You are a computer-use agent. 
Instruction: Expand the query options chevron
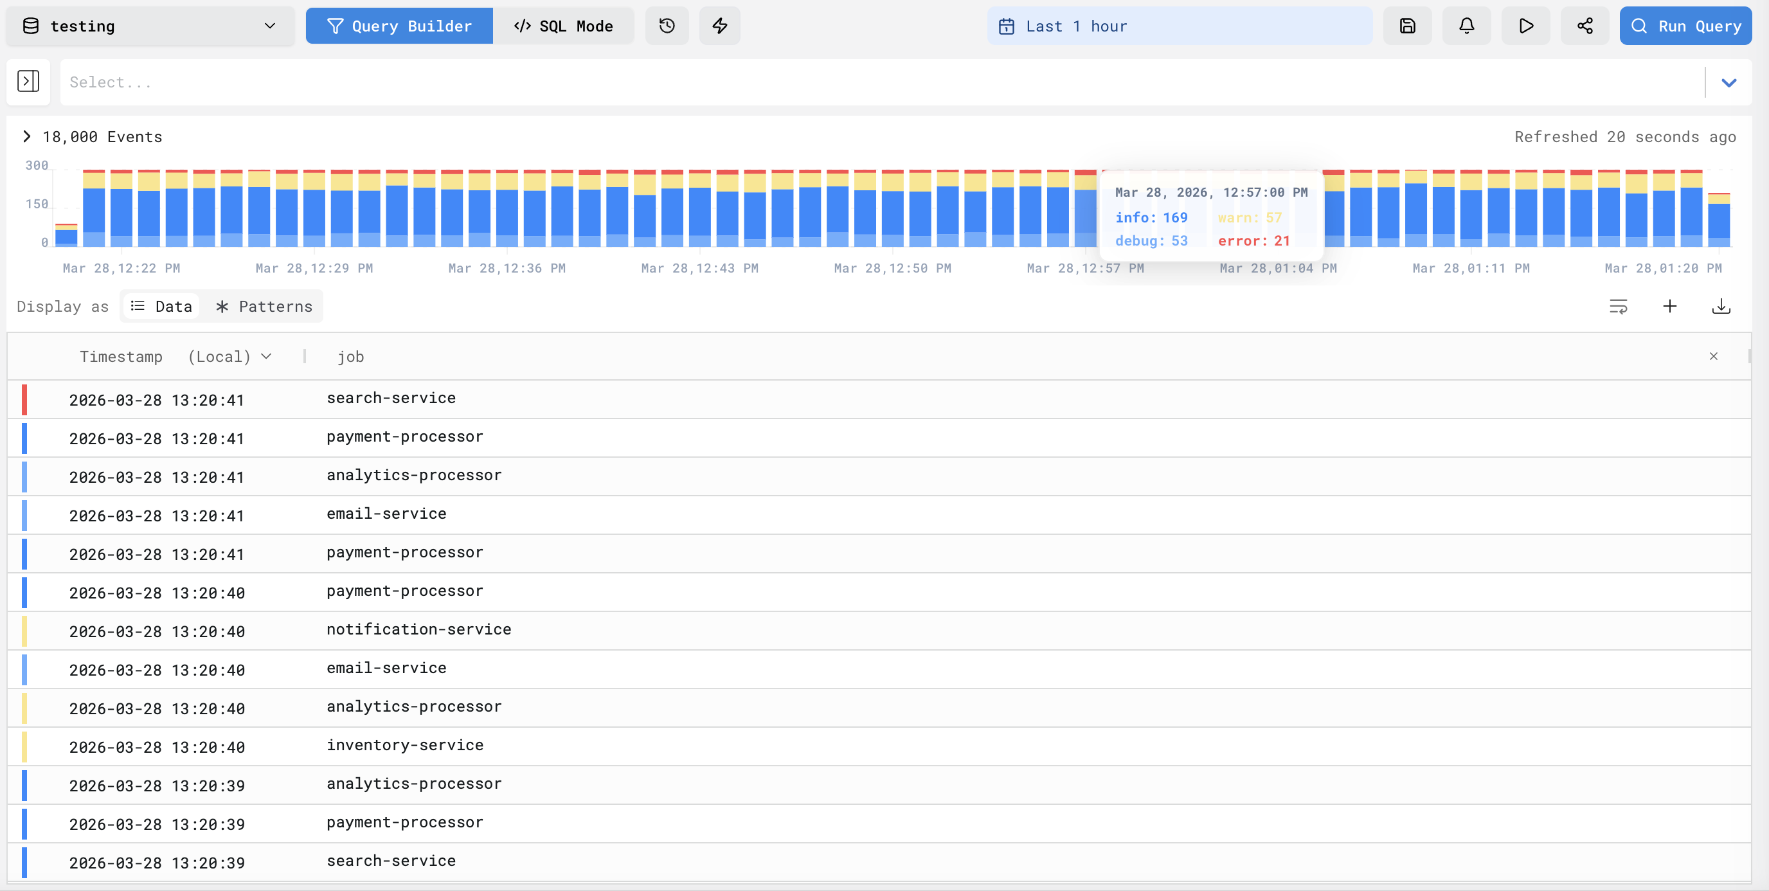pos(1730,82)
